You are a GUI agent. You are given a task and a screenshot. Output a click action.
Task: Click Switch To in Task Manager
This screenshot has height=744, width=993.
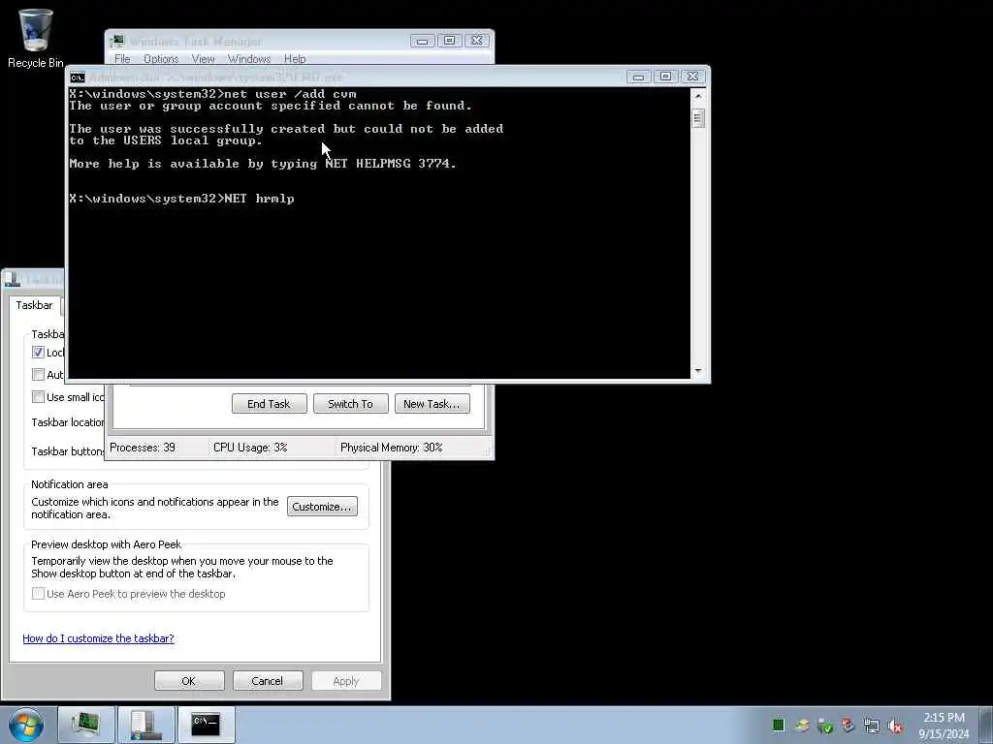coord(350,404)
